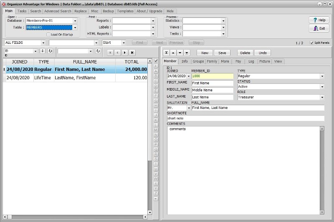
Task: Go to last record in grid navigation
Action: (132, 53)
